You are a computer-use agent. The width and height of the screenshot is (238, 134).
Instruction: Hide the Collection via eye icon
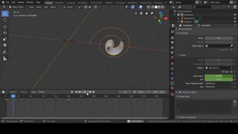click(x=235, y=15)
